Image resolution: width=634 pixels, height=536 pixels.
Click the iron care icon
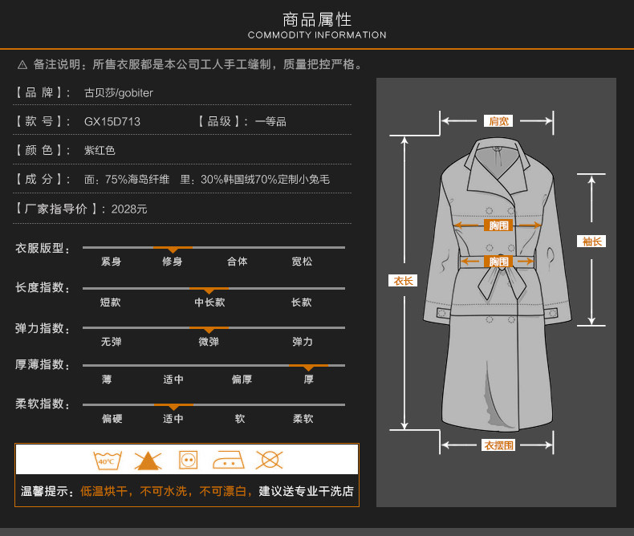click(228, 460)
